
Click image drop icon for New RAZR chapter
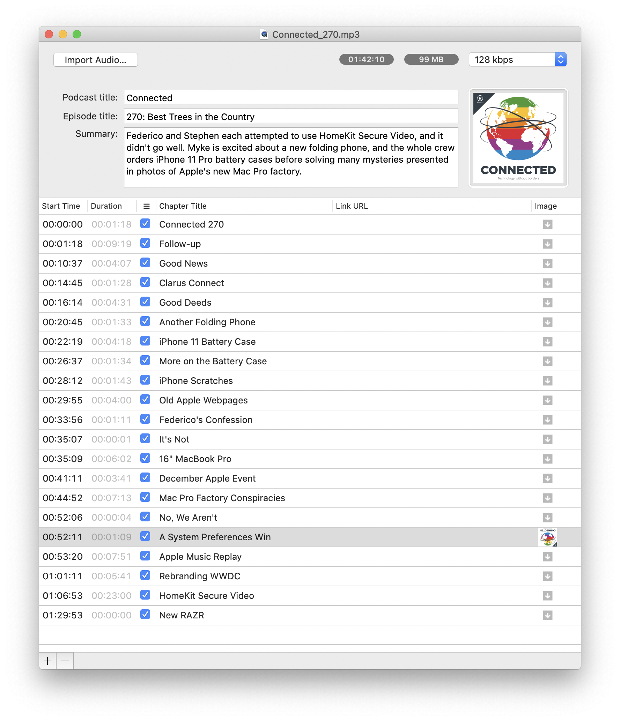coord(547,615)
